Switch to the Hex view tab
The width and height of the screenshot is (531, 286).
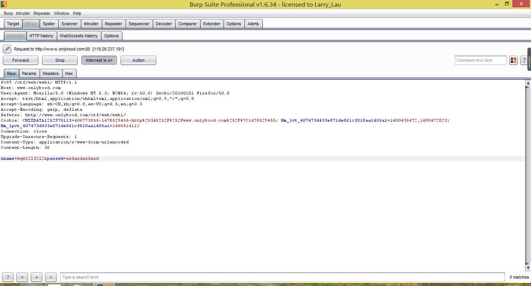(x=69, y=73)
